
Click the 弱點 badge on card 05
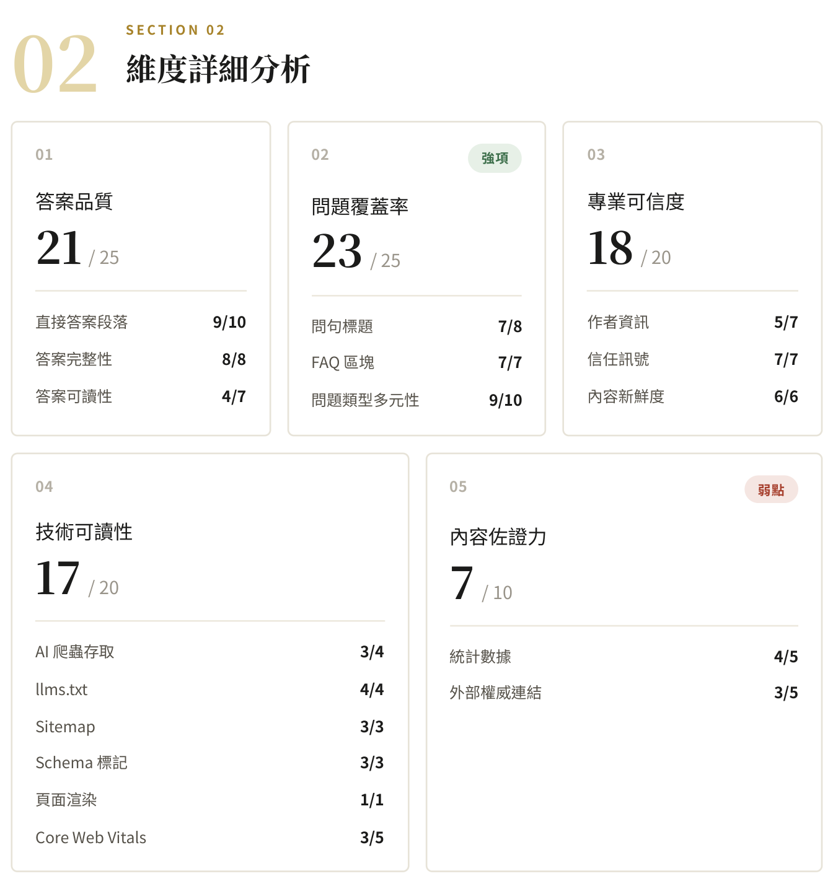(x=771, y=490)
